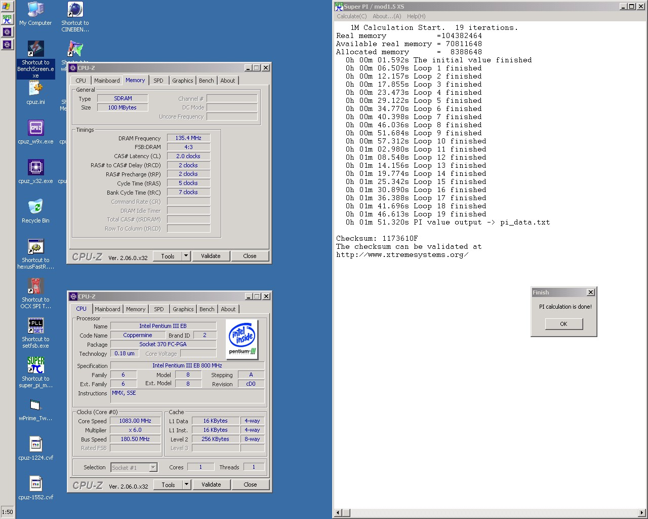Image resolution: width=648 pixels, height=519 pixels.
Task: Click the Core Speed 1083.00 MHz value
Action: (135, 421)
